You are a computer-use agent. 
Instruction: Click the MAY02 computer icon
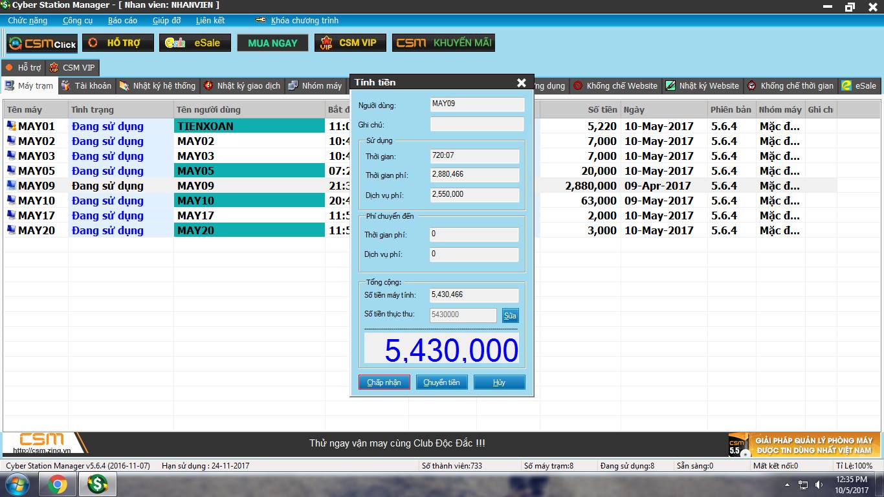point(12,140)
